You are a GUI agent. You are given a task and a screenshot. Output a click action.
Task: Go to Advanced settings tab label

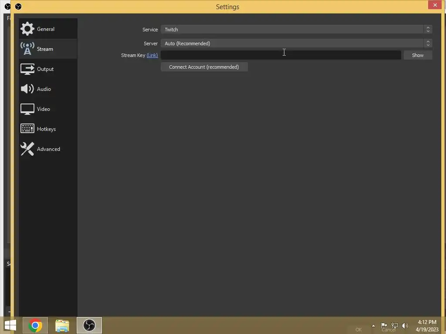[x=48, y=149]
